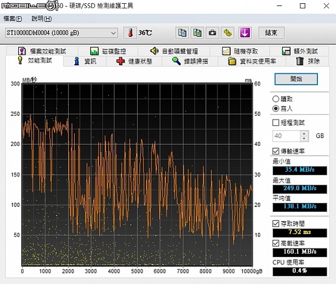Click the 35.4 MB/s minimum value
The height and width of the screenshot is (284, 336).
tap(300, 170)
